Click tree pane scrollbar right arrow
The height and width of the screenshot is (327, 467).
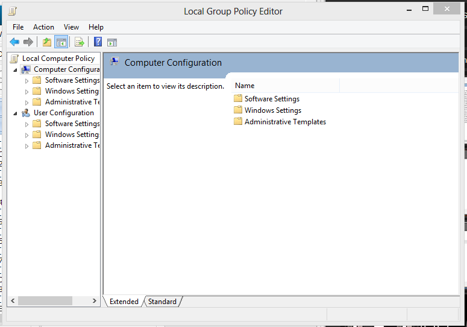95,301
